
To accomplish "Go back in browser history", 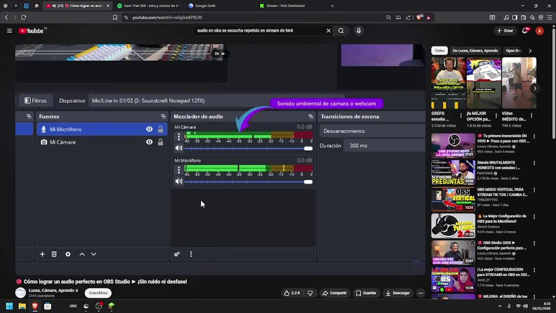I will (x=6, y=17).
